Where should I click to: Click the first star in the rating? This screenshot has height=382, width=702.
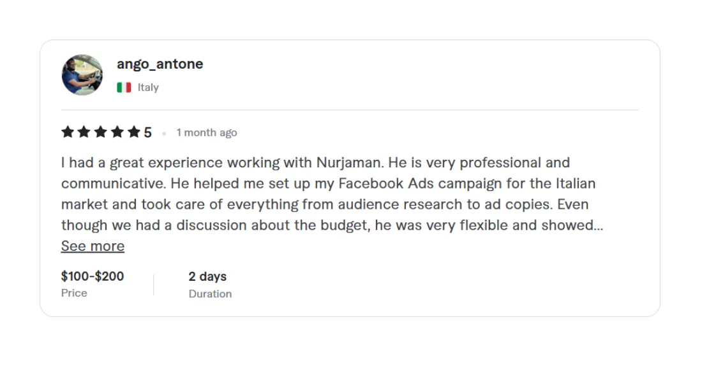point(68,132)
